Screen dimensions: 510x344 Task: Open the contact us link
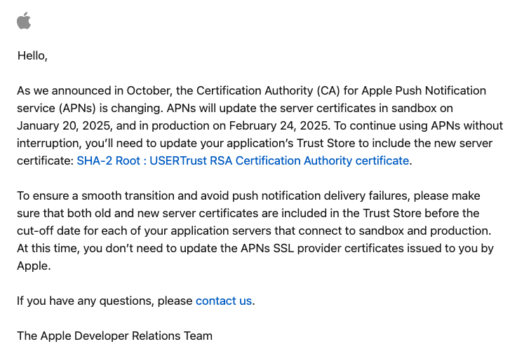tap(224, 301)
